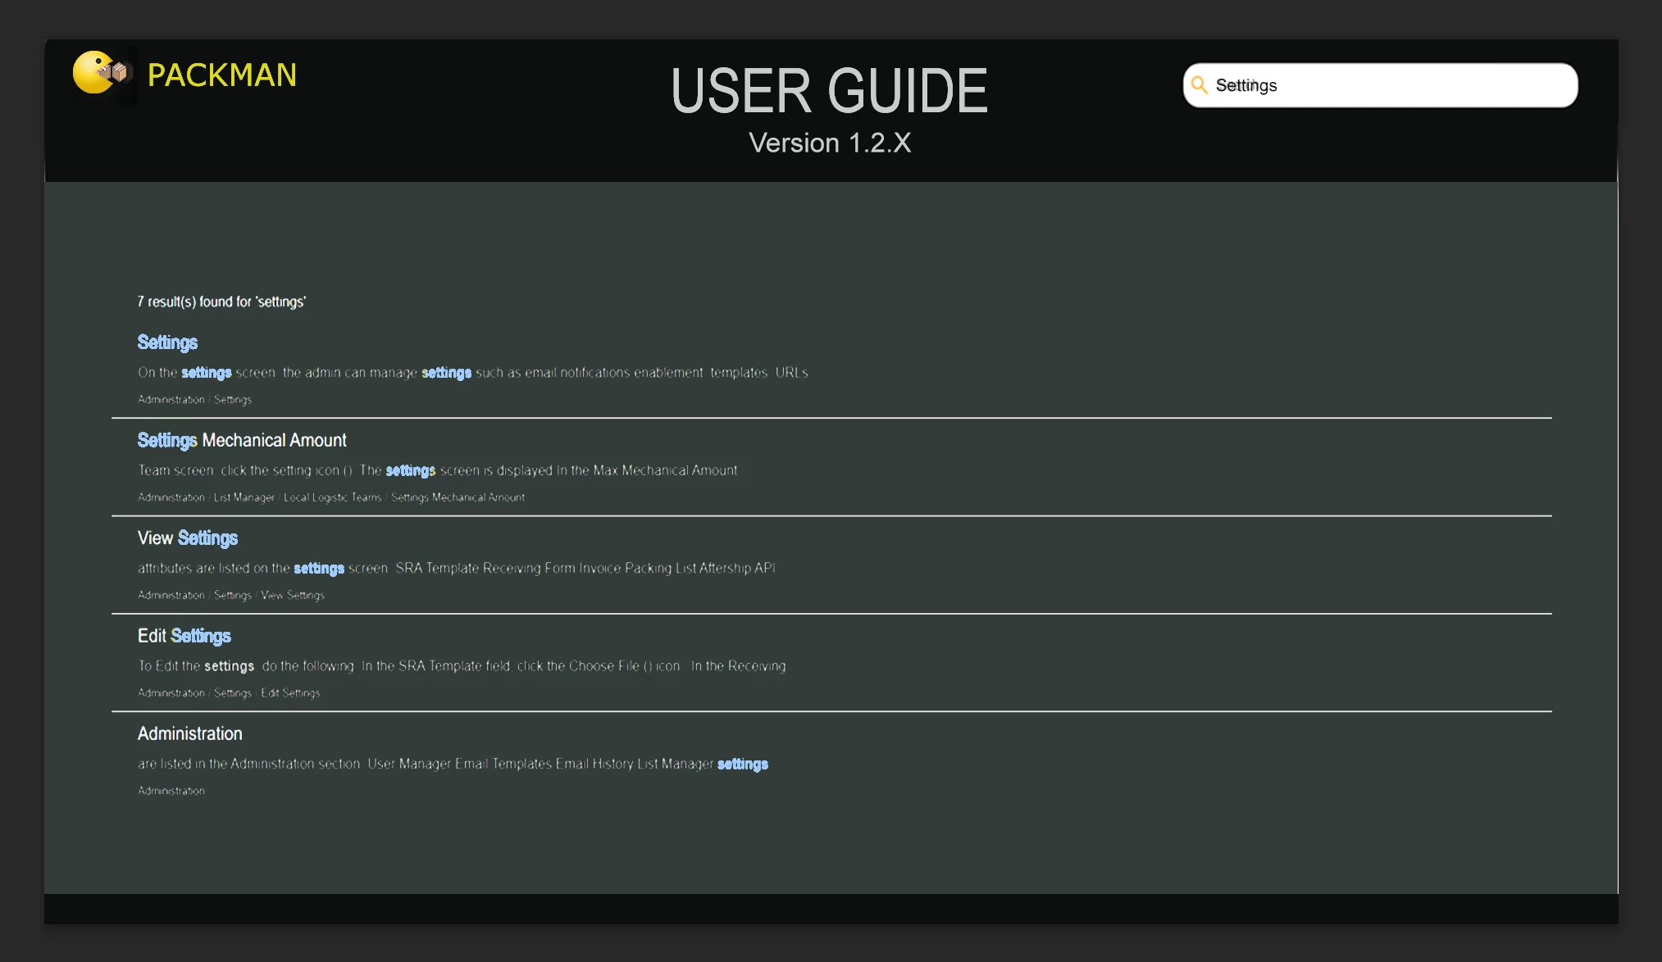
Task: Open Settings Mechanical Amount result
Action: (242, 441)
